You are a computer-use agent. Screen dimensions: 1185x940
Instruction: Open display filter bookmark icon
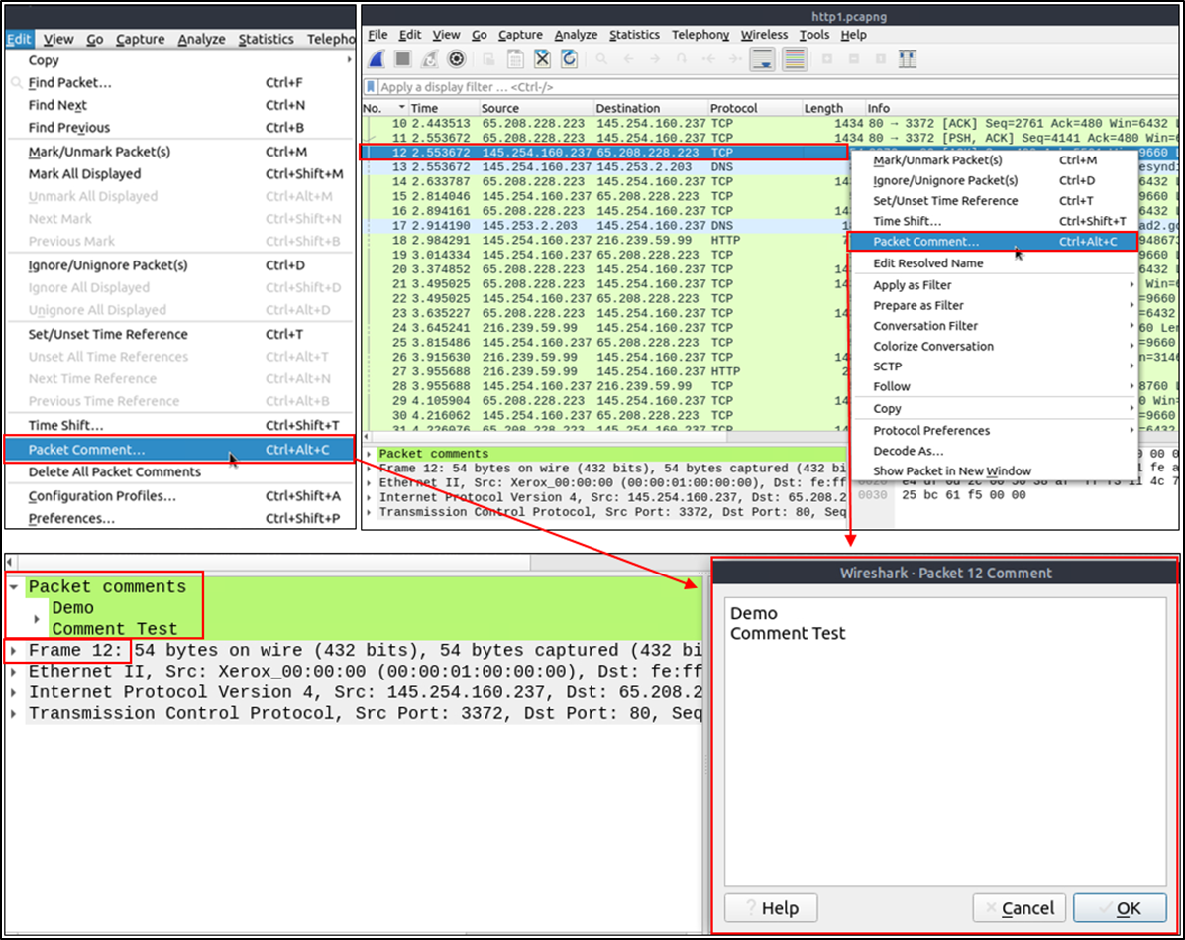[x=371, y=87]
